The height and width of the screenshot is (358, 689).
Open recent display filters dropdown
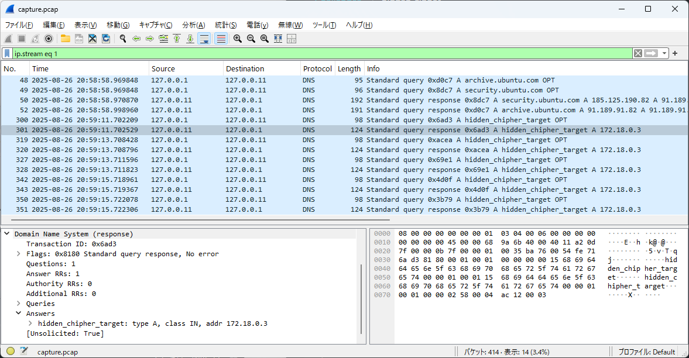664,54
